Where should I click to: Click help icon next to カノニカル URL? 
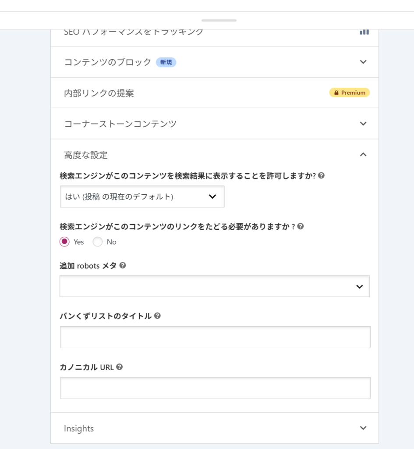click(119, 367)
